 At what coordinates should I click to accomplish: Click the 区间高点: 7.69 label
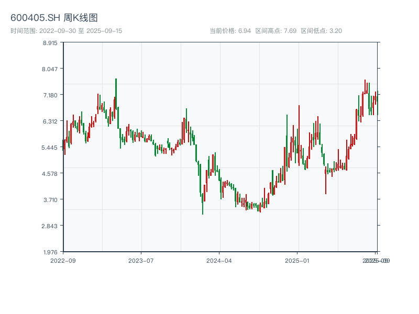[276, 31]
